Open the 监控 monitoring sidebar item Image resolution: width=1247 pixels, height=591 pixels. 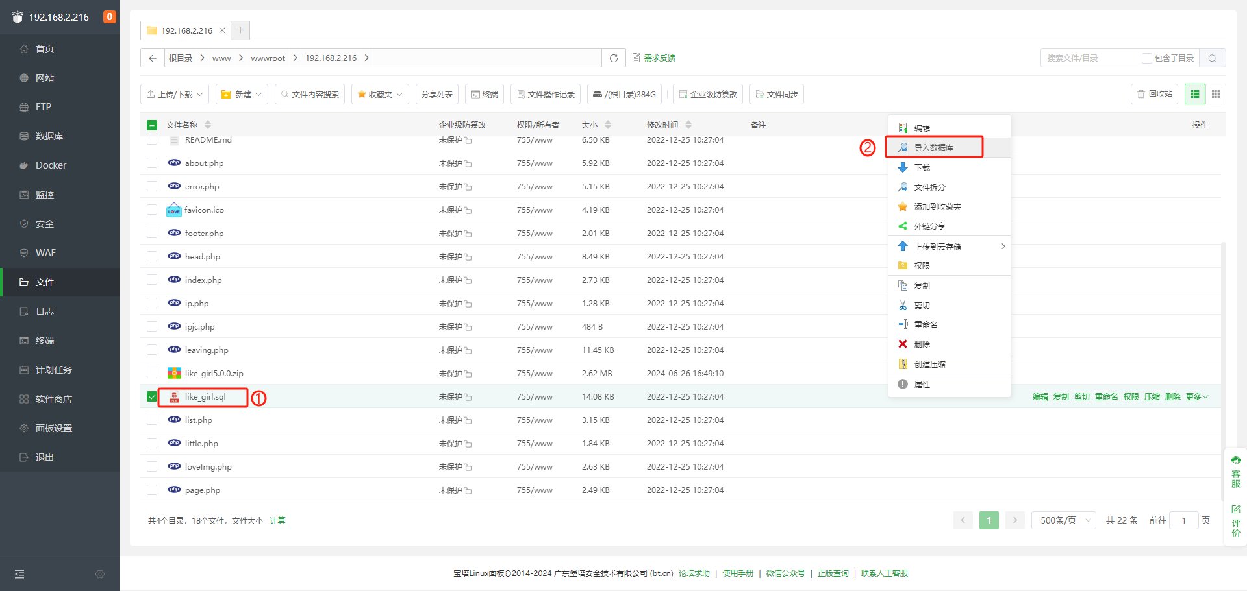(x=59, y=195)
